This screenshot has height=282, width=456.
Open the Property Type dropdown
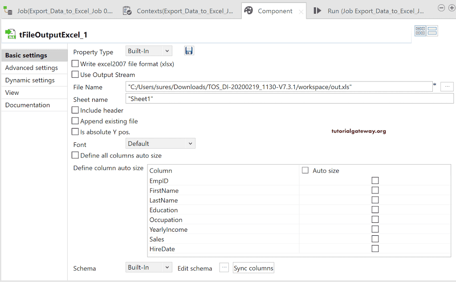[x=148, y=51]
